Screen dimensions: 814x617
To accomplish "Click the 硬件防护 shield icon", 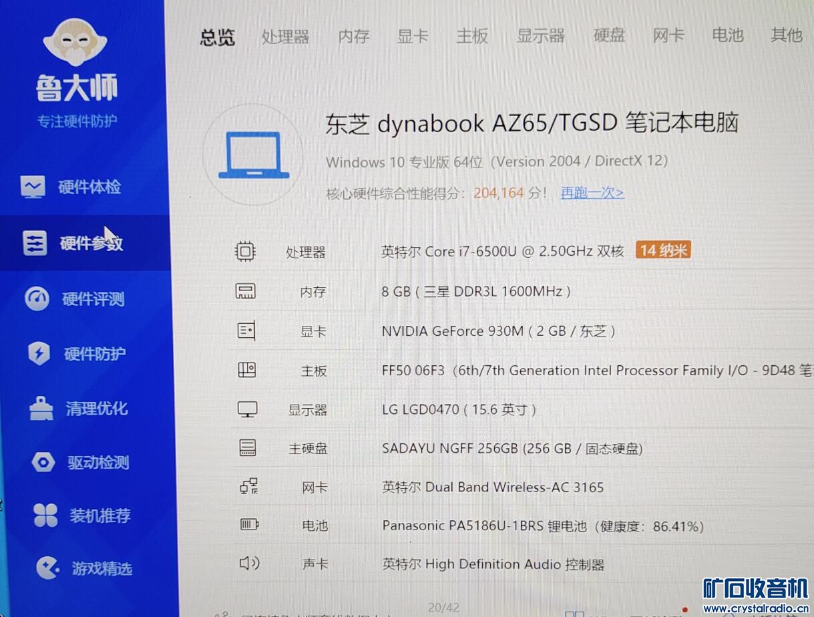I will pyautogui.click(x=39, y=353).
